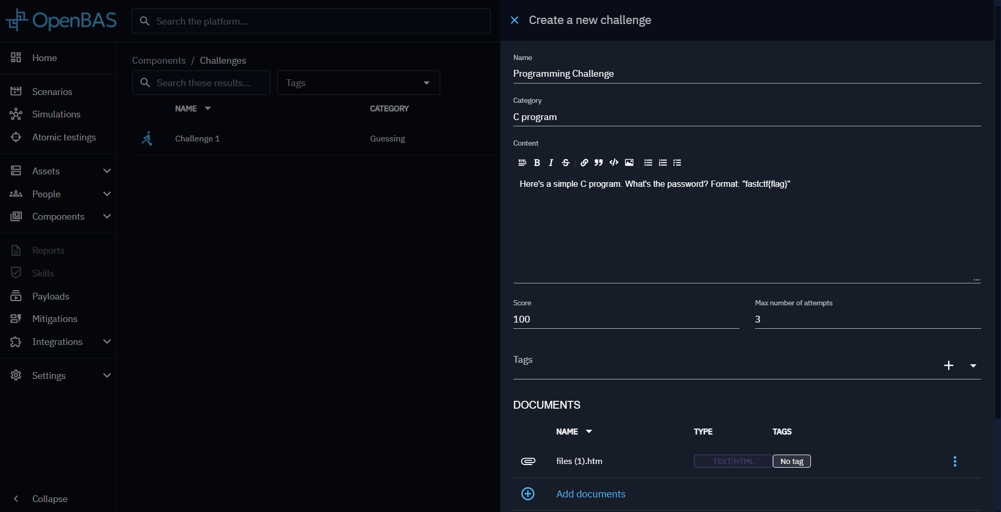The width and height of the screenshot is (1001, 512).
Task: Add a block quote to Content
Action: [x=599, y=163]
